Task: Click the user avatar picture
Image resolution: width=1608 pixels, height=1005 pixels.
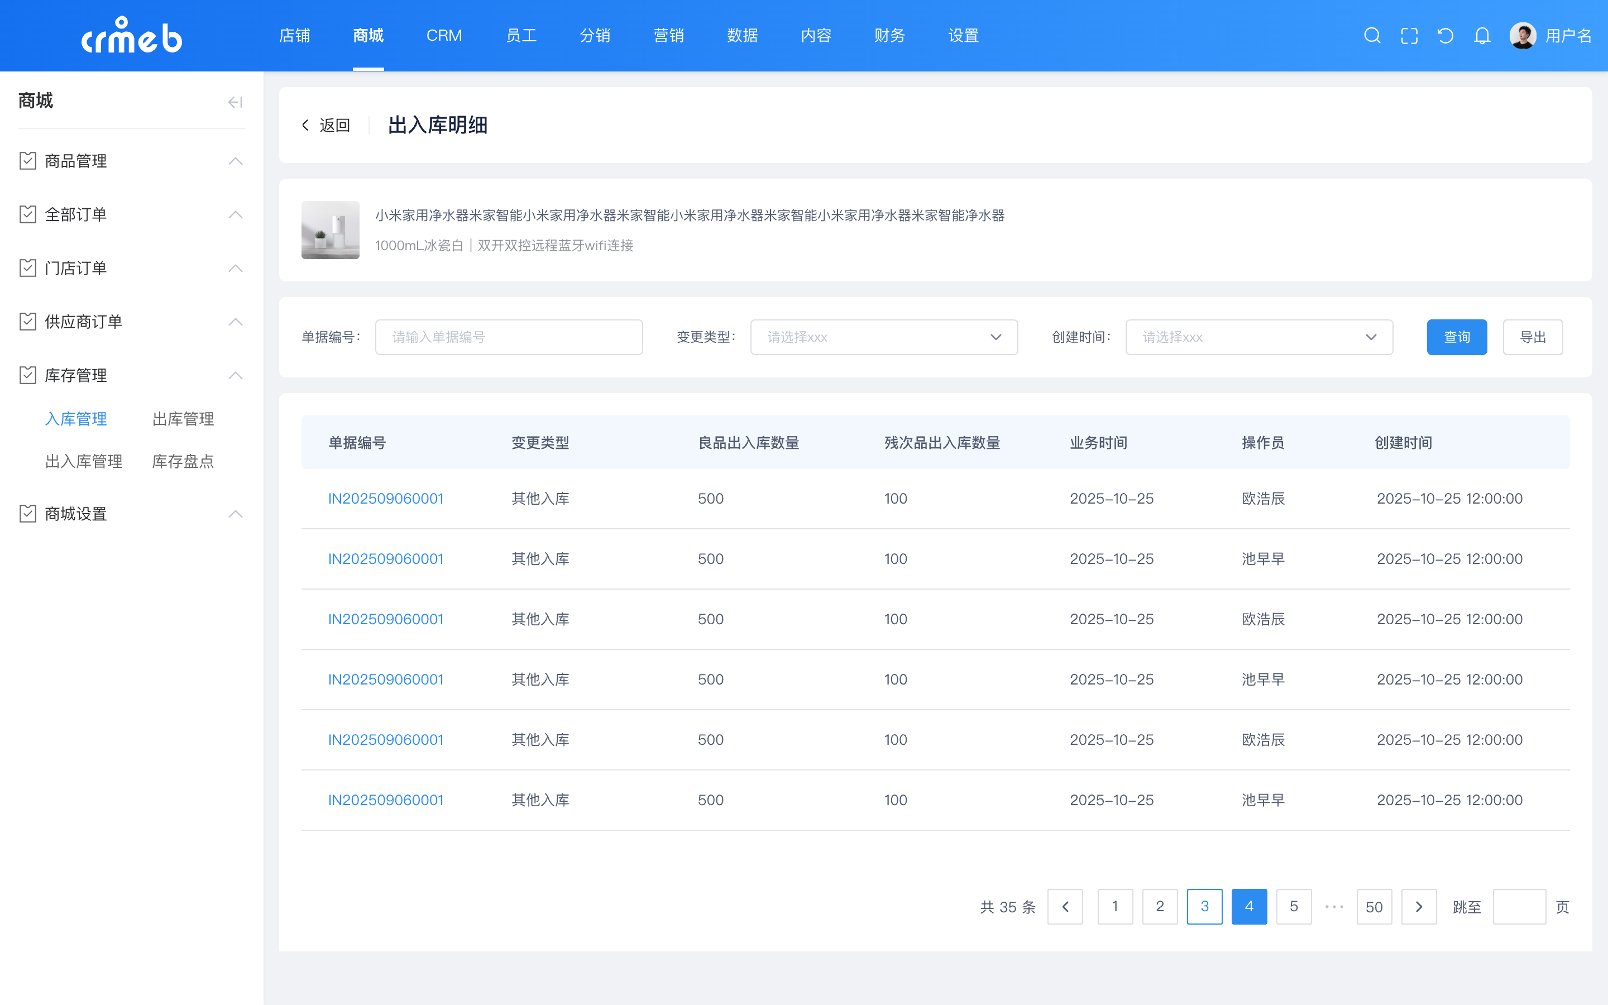Action: click(1522, 36)
